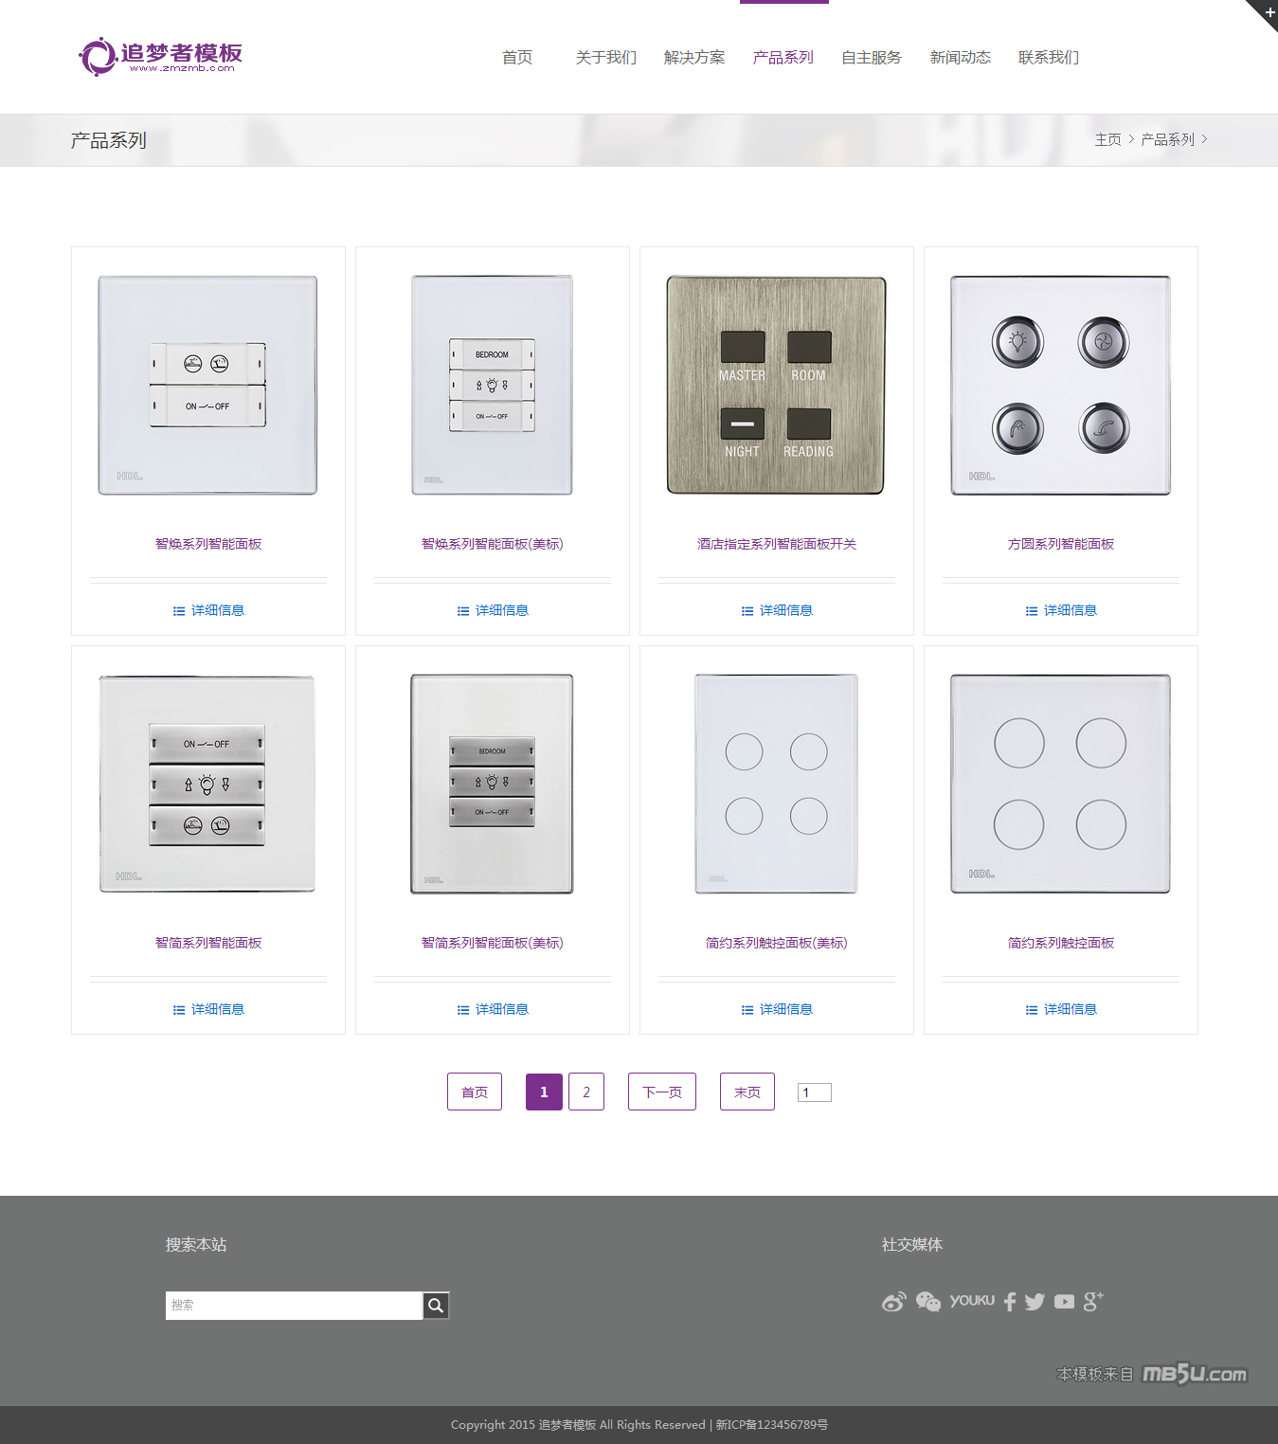Viewport: 1278px width, 1444px height.
Task: Open the Facebook social link icon
Action: 1010,1302
